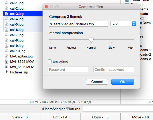Screen dimensions: 153x120
Task: Click the Internal compression slider handle
Action: (91, 40)
